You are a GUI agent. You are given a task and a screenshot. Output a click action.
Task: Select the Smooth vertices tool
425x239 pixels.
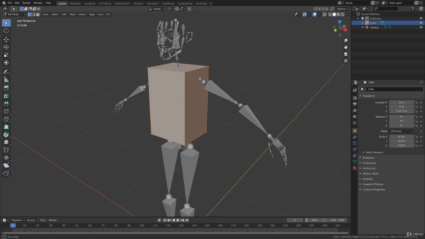click(x=6, y=142)
